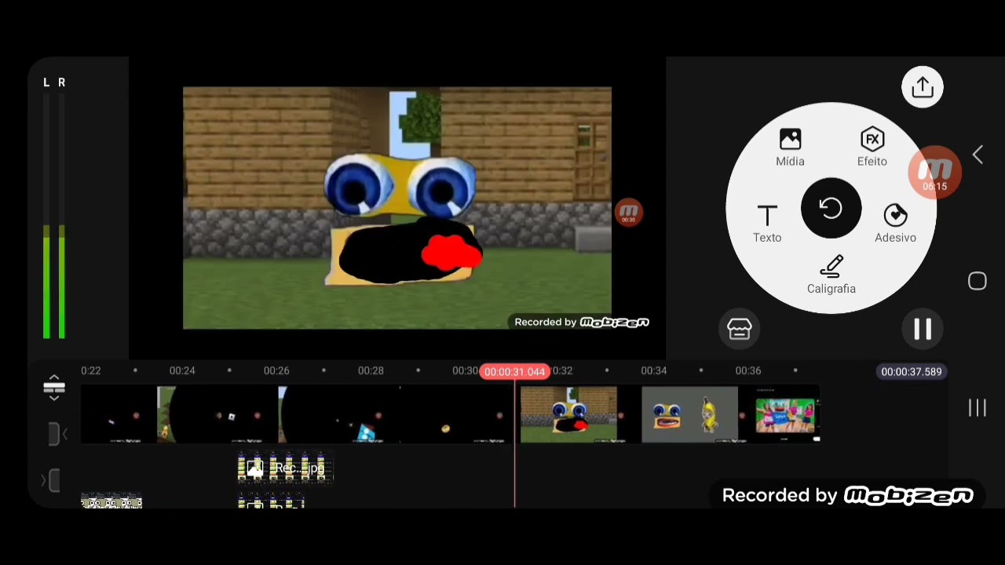Screen dimensions: 1005x565
Task: Select the dark clip with blue cube
Action: pyautogui.click(x=338, y=415)
